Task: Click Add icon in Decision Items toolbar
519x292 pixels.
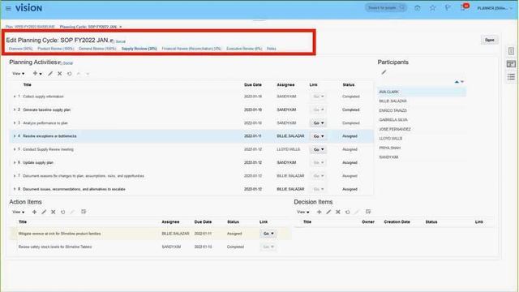Action: pos(319,212)
